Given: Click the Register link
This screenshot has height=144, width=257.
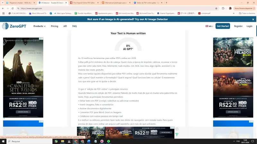Looking at the screenshot, I should pyautogui.click(x=238, y=26).
